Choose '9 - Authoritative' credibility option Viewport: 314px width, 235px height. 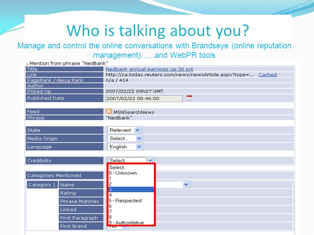131,222
